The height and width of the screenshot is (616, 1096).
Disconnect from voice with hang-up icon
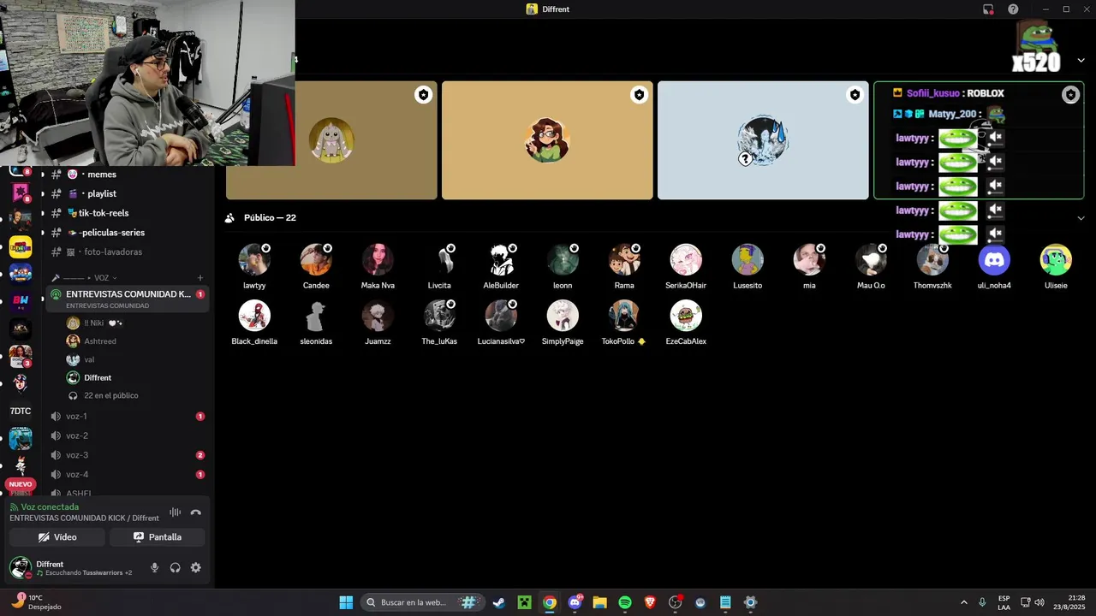(x=196, y=512)
